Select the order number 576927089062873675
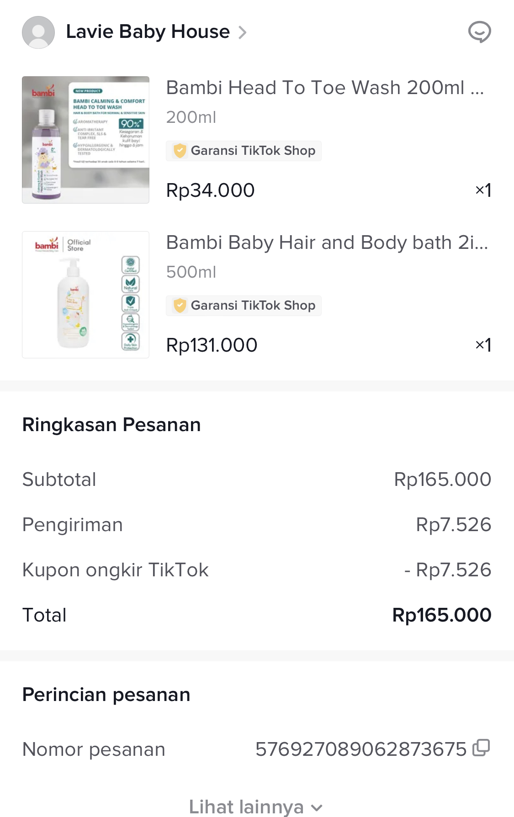This screenshot has height=817, width=514. (x=360, y=749)
